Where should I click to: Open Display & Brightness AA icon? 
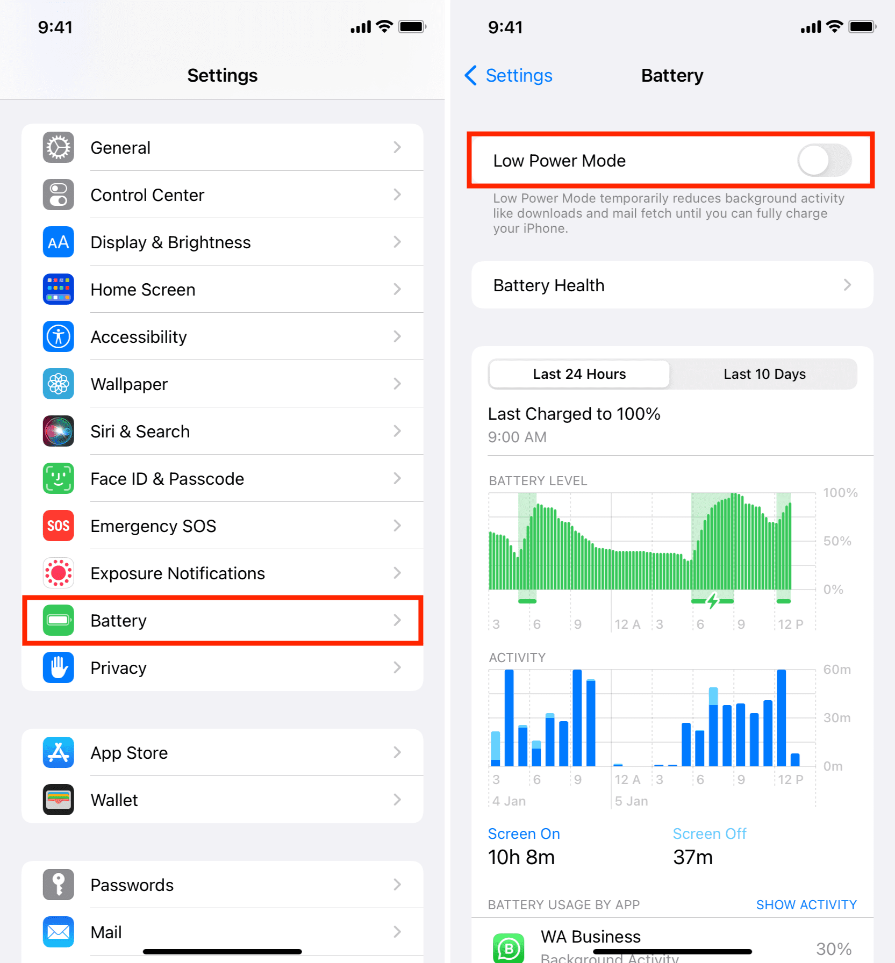[58, 242]
